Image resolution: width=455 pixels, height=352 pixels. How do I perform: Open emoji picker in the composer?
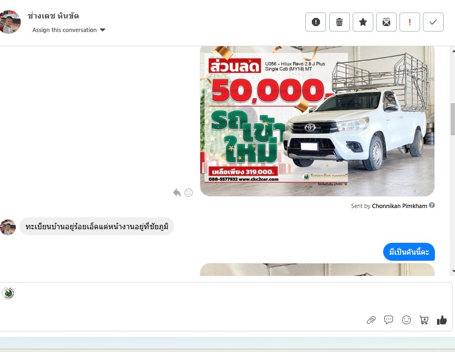pos(406,320)
